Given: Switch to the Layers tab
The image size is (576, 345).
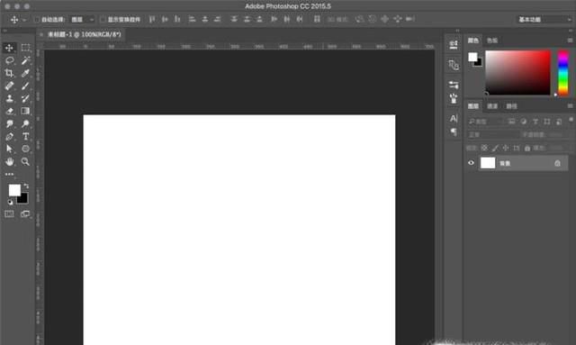Looking at the screenshot, I should click(472, 106).
